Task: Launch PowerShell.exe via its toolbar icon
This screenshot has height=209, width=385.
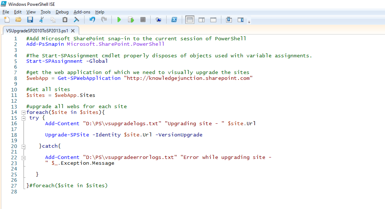Action: 174,20
